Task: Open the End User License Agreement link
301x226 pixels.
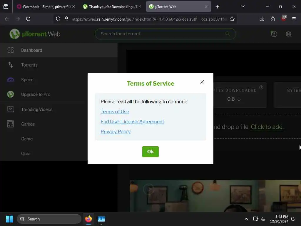Action: click(x=132, y=122)
